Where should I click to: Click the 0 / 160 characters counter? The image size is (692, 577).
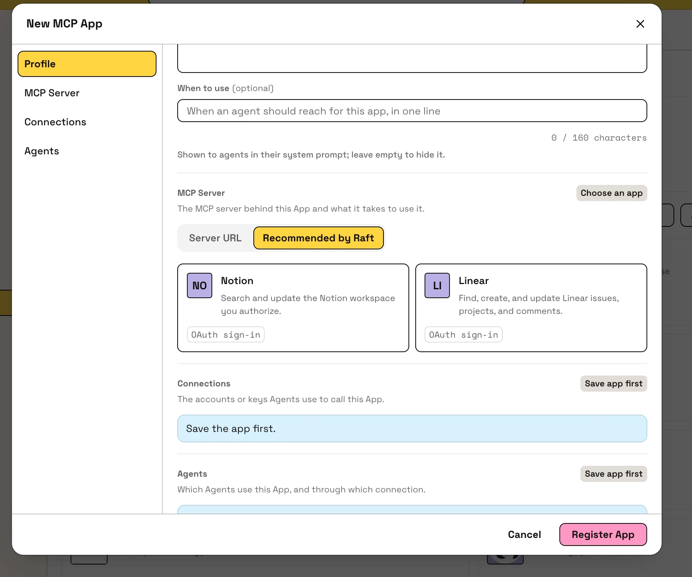tap(599, 138)
